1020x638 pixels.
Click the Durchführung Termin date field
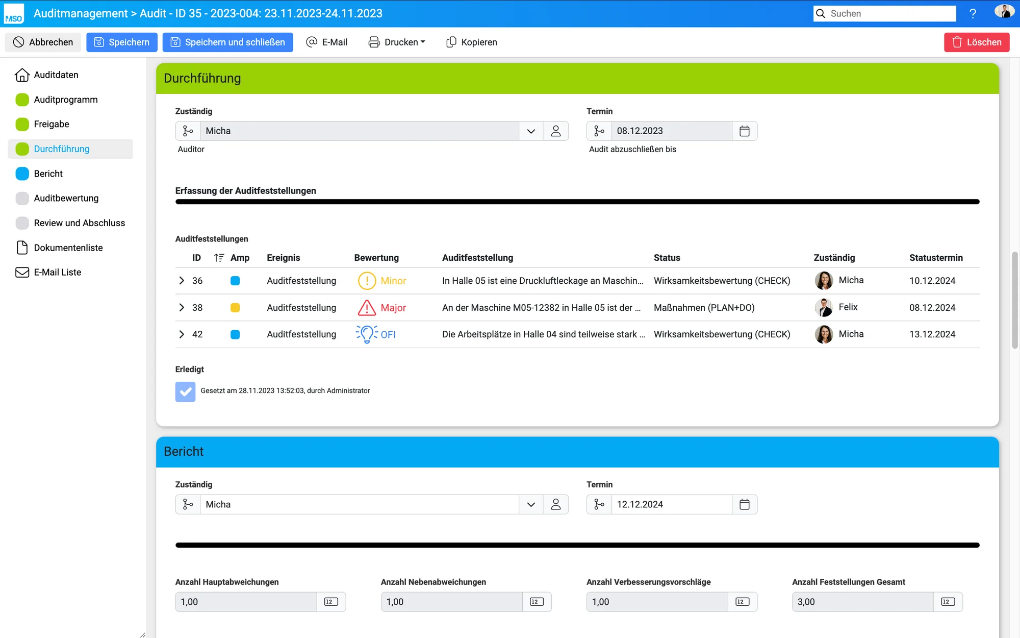[x=672, y=131]
